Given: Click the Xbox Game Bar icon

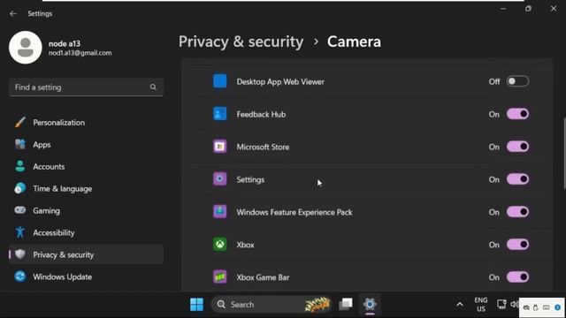Looking at the screenshot, I should [x=220, y=276].
